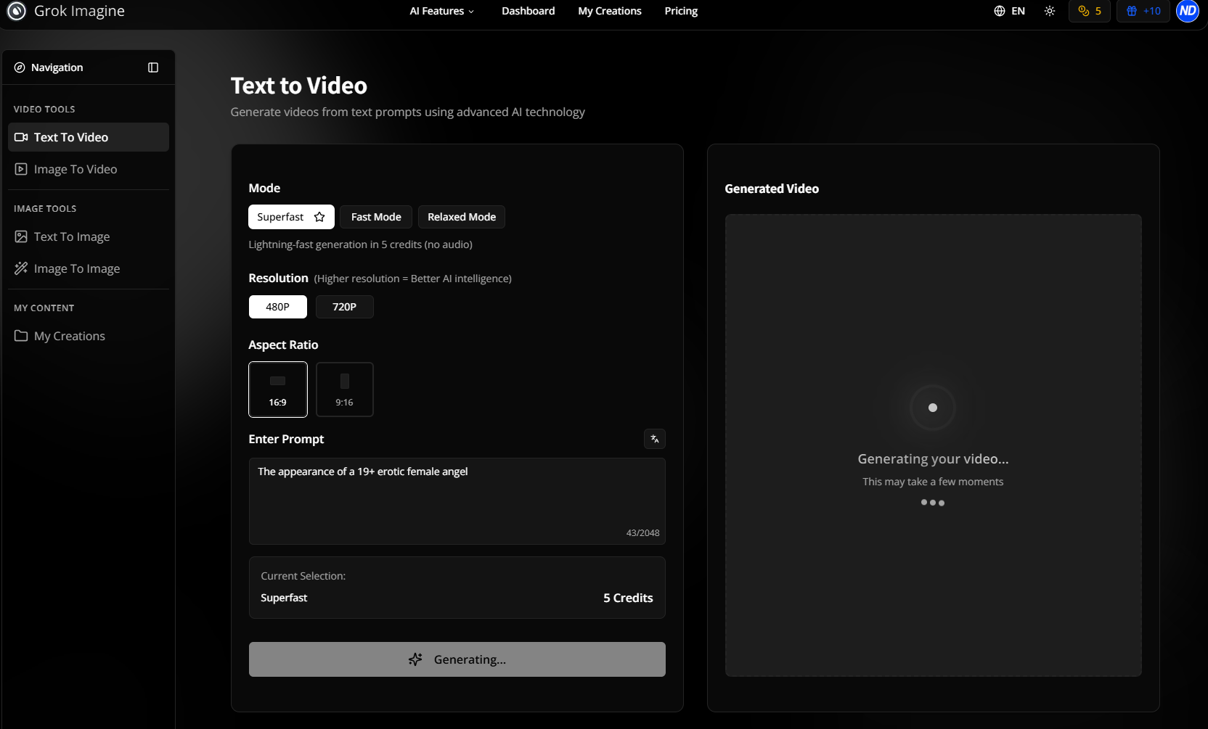Choose 480P resolution
Screen dimensions: 1208x729
tap(278, 307)
